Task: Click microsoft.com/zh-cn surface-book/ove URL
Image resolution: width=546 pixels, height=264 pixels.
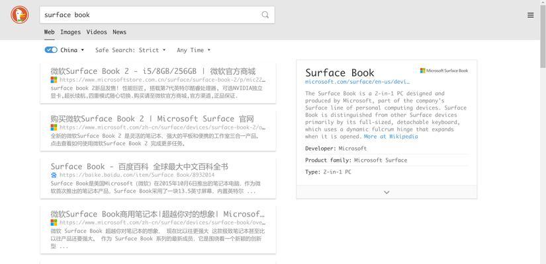Action: pyautogui.click(x=162, y=222)
